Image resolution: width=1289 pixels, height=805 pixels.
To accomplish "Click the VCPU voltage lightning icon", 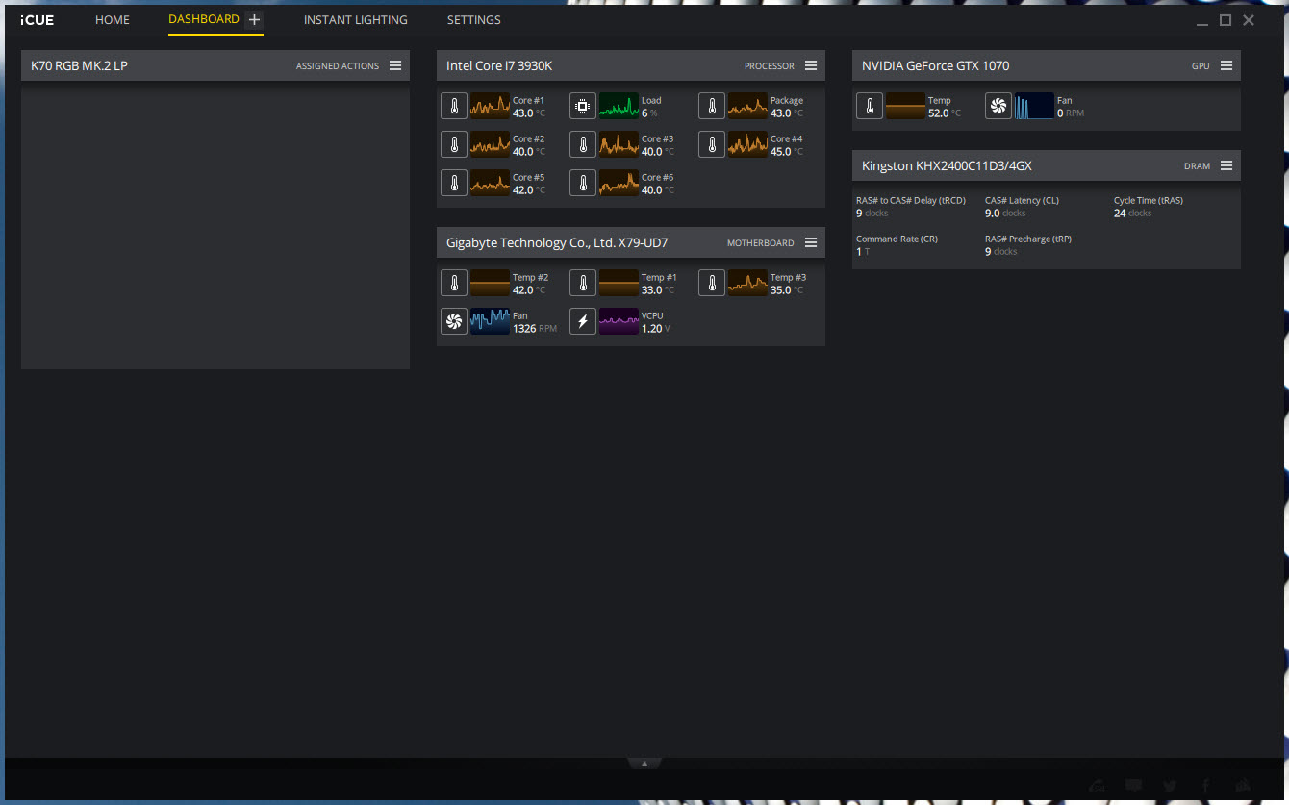I will coord(583,321).
